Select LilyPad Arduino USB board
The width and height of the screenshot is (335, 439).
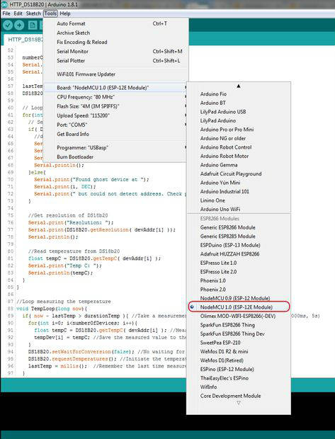pos(239,112)
